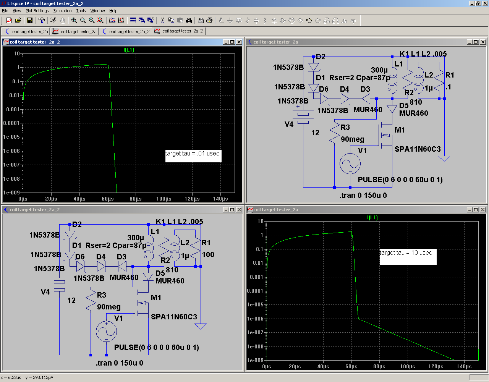The height and width of the screenshot is (382, 489).
Task: Save using the floppy disk icon
Action: pos(30,21)
